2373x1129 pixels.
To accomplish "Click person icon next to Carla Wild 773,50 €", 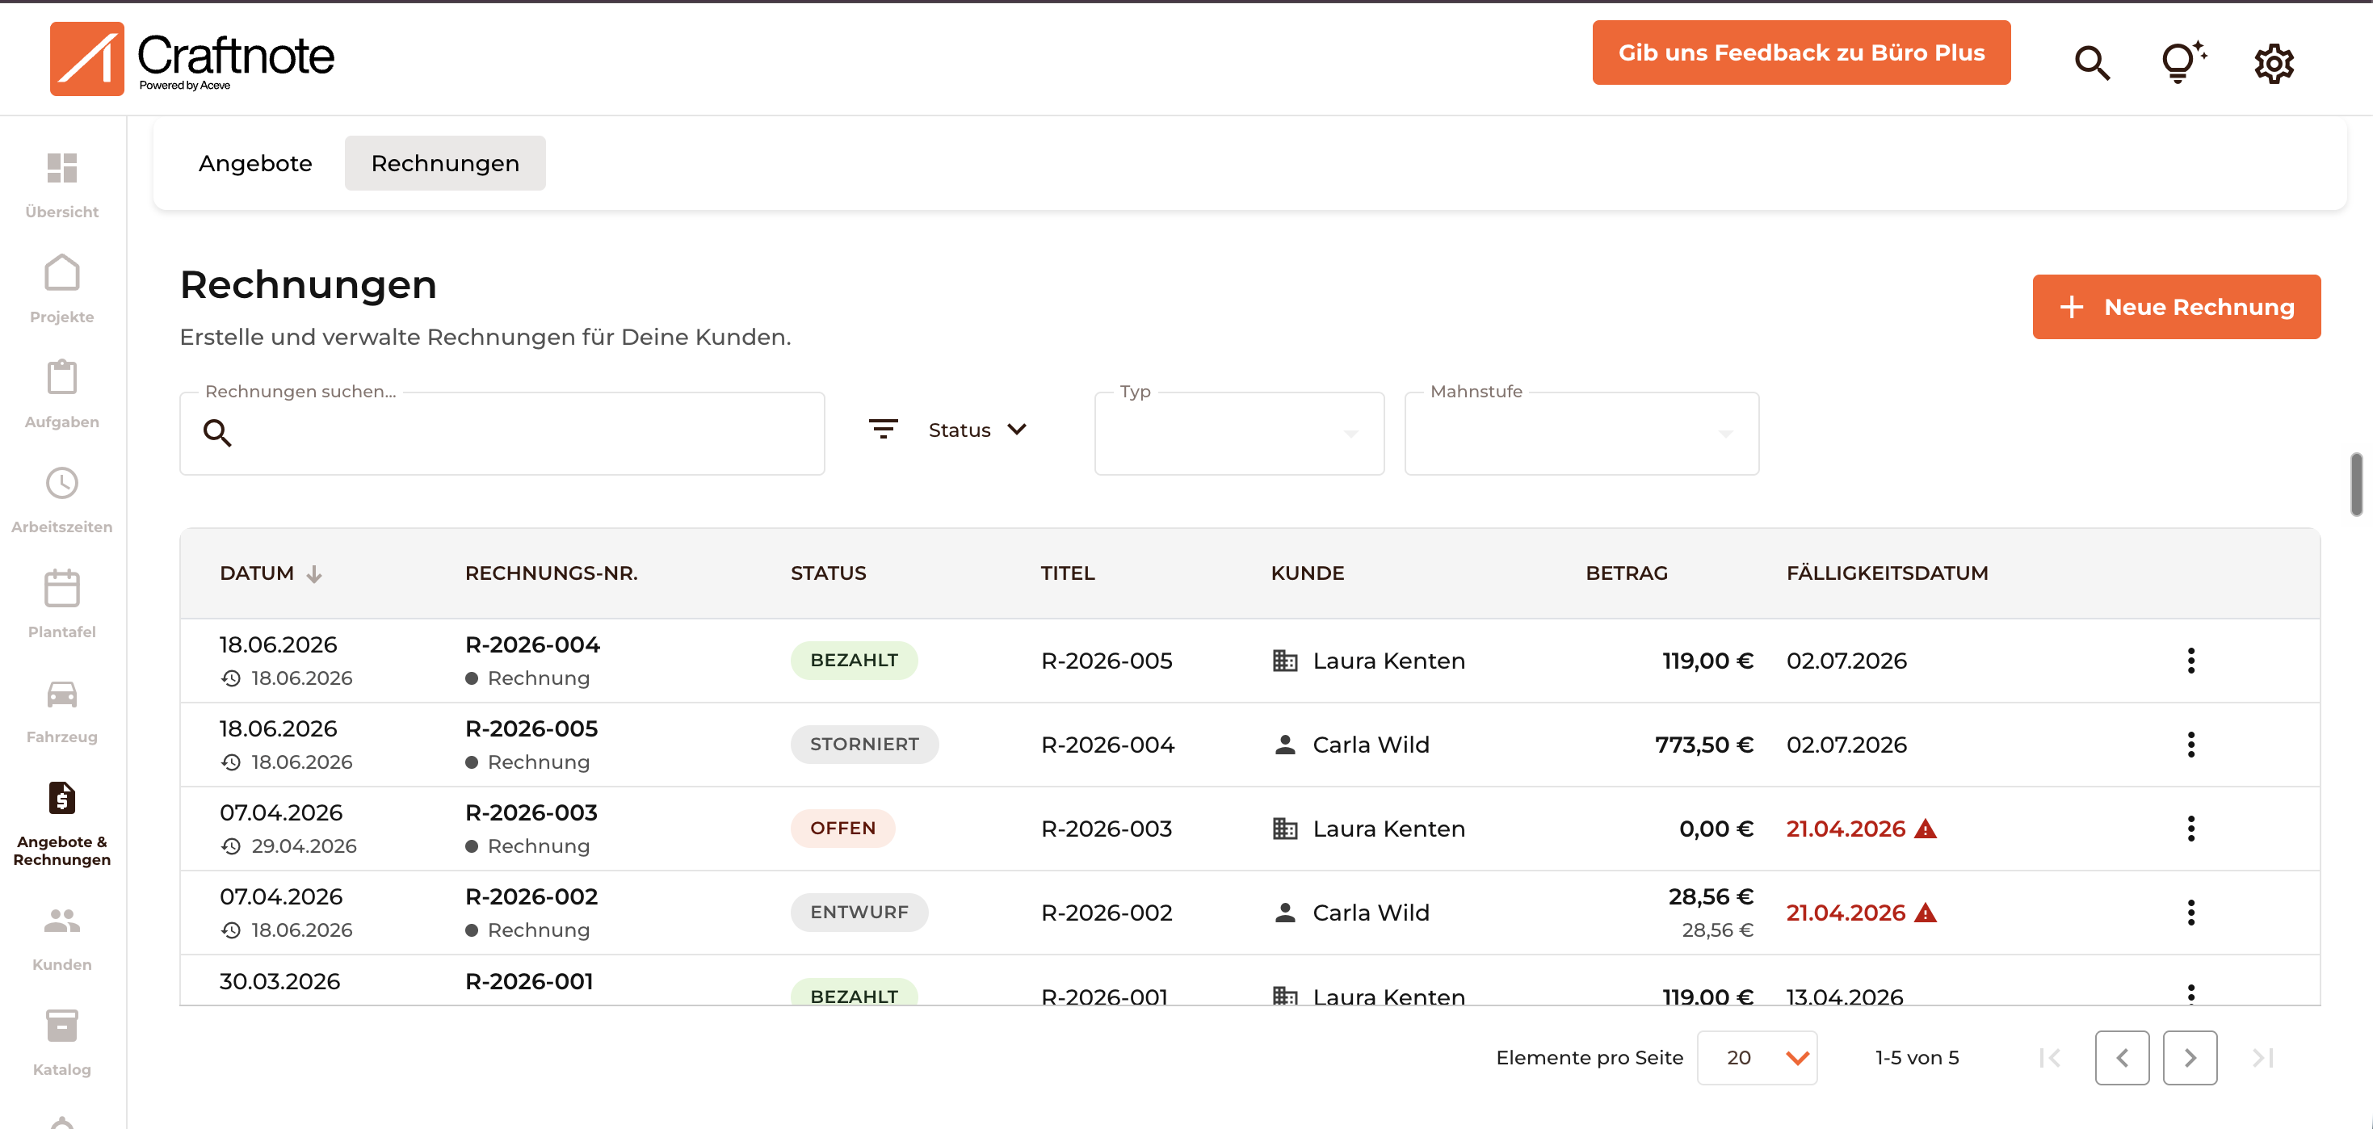I will [1285, 744].
